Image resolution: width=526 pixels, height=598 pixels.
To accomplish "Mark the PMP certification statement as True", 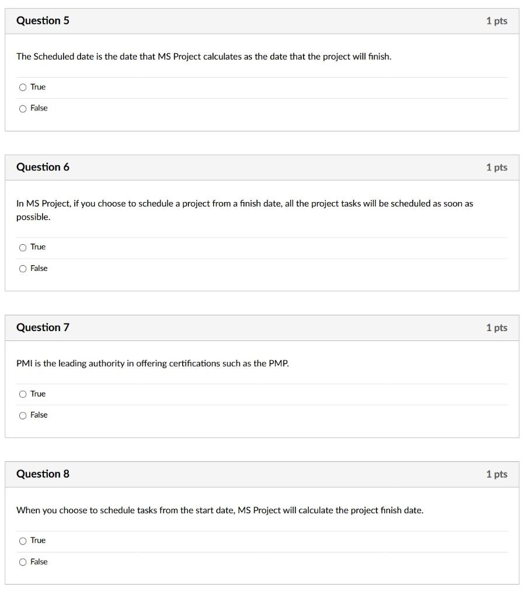I will point(23,394).
